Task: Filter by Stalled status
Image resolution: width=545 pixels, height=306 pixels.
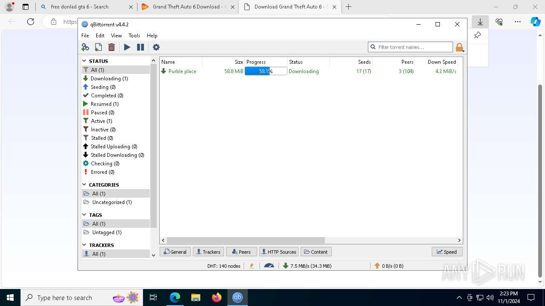Action: (116, 138)
